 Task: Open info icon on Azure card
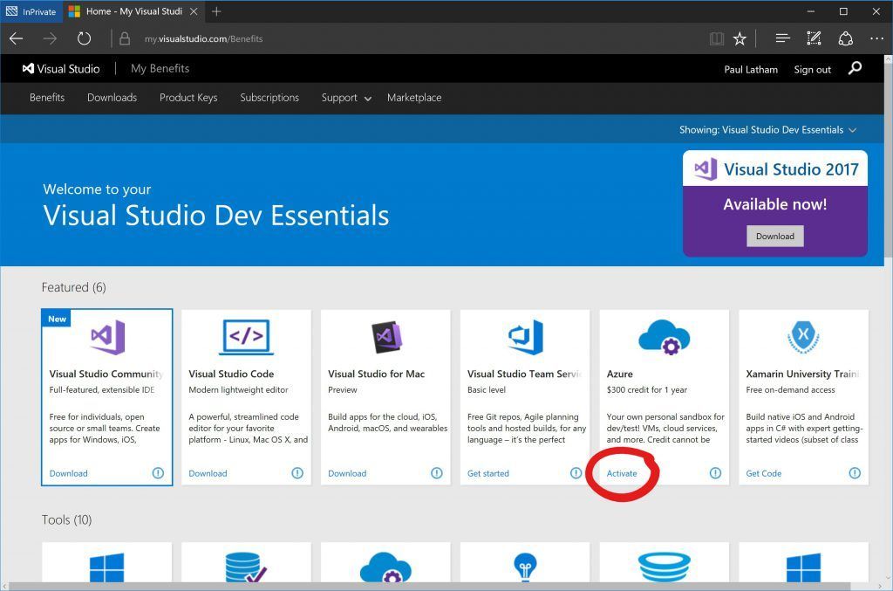point(715,473)
